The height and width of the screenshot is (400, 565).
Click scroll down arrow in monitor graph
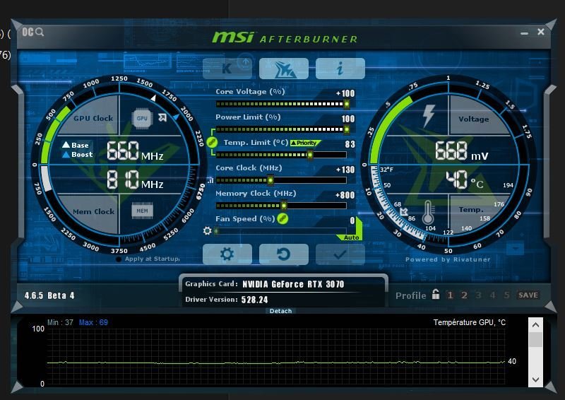[535, 380]
